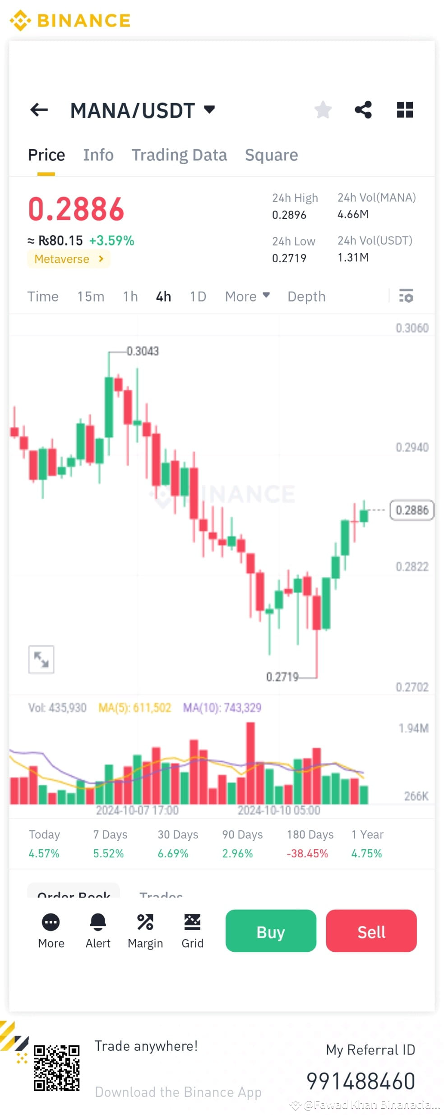Select the 1D timeframe
Image resolution: width=444 pixels, height=1115 pixels.
197,297
